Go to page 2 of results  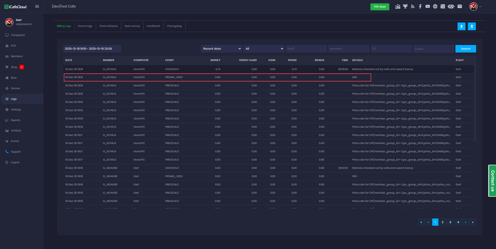(x=443, y=222)
